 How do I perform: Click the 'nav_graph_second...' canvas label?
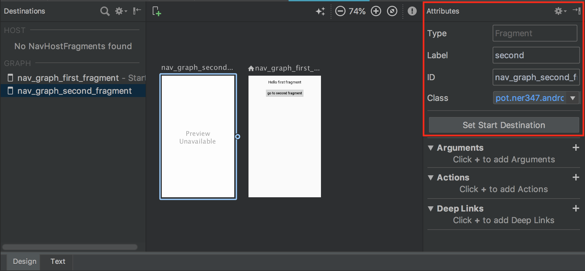pyautogui.click(x=197, y=68)
